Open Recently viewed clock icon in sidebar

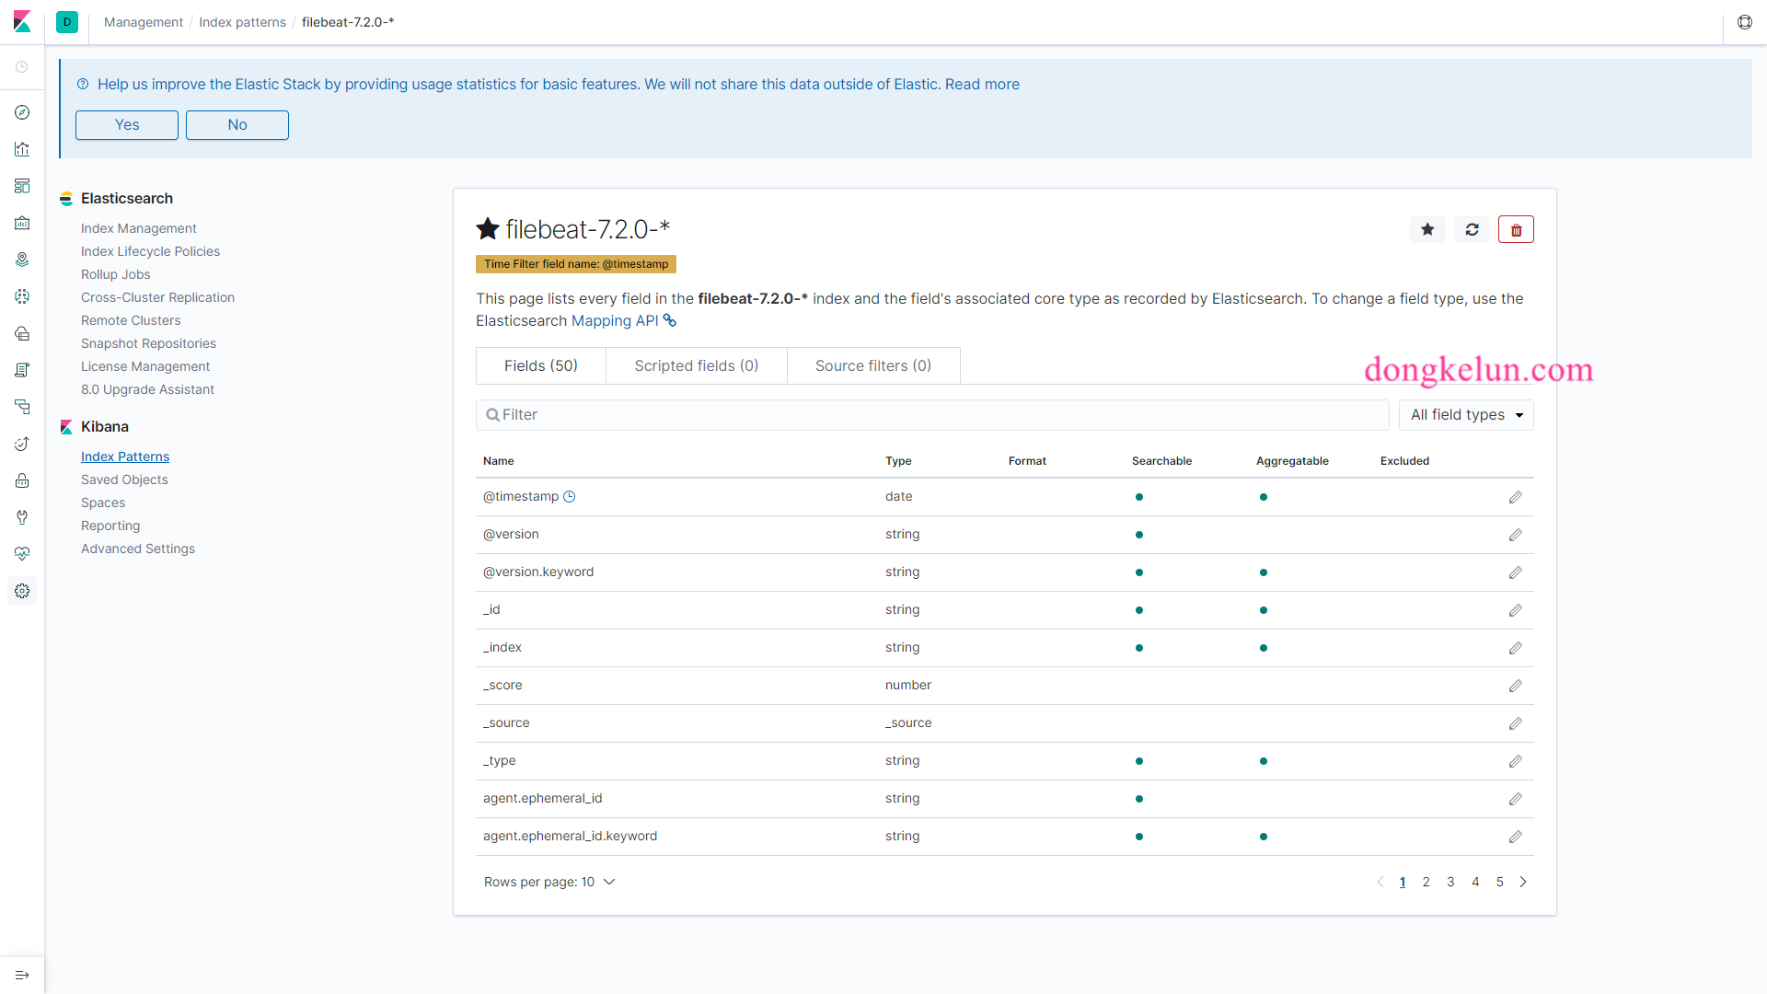coord(22,67)
